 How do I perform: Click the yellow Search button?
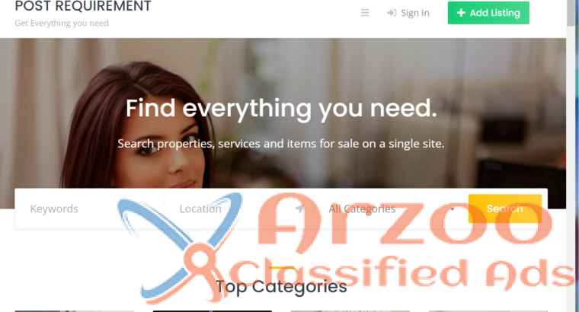click(505, 209)
